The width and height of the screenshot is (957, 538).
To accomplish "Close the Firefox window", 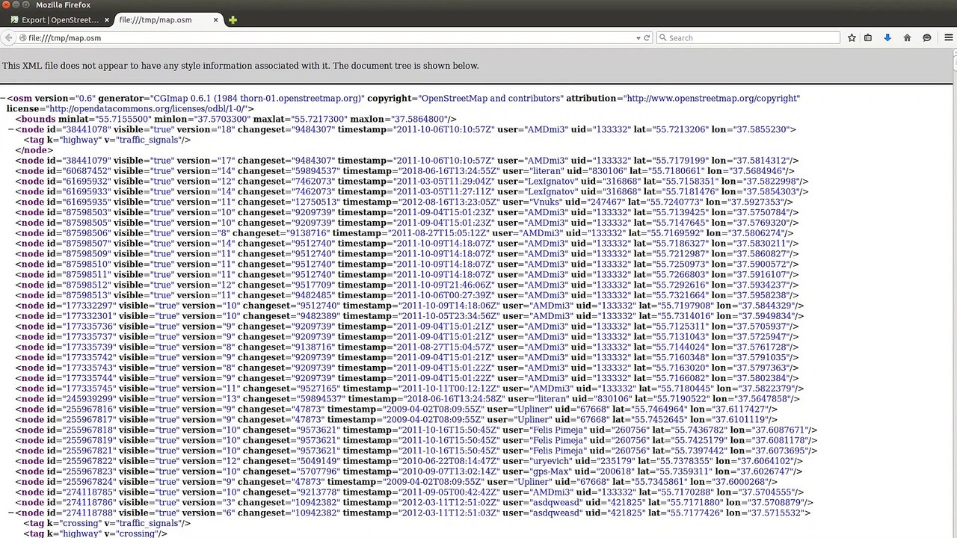I will click(x=7, y=5).
